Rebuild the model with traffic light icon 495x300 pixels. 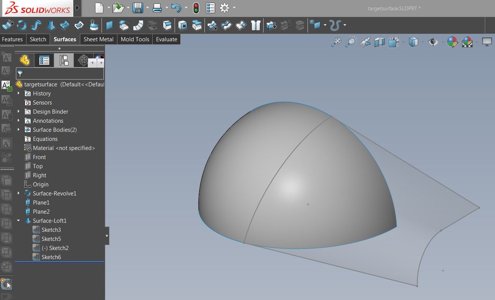click(196, 8)
